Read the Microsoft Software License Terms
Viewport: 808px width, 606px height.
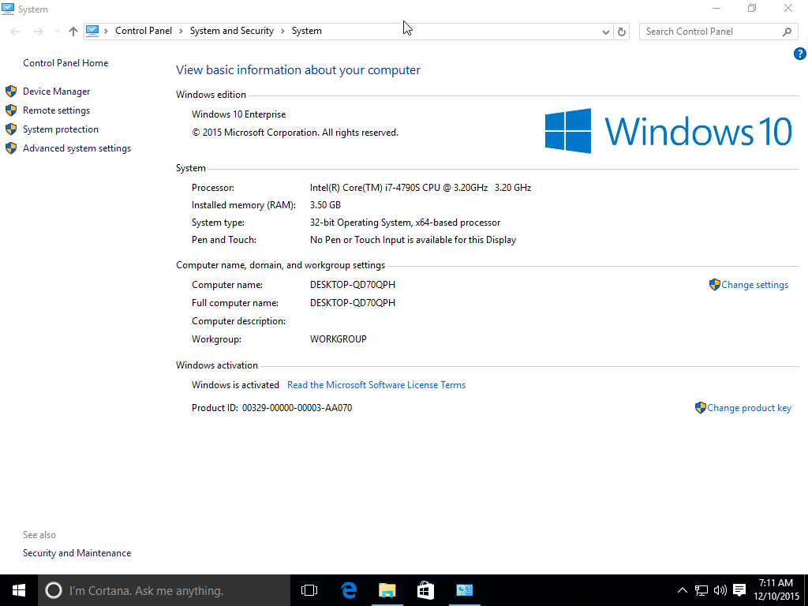tap(376, 385)
